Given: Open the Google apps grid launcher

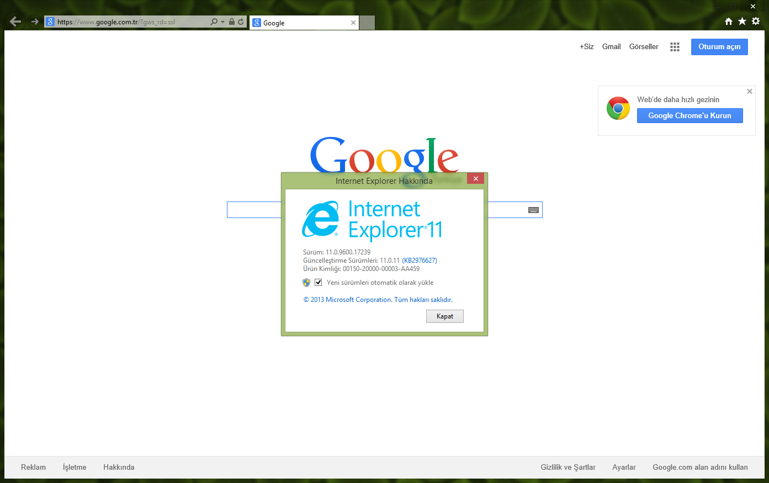Looking at the screenshot, I should 675,47.
